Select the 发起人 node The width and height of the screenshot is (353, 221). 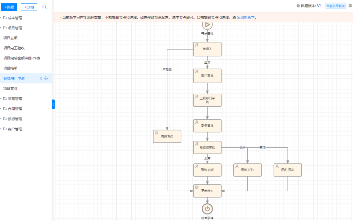click(207, 49)
